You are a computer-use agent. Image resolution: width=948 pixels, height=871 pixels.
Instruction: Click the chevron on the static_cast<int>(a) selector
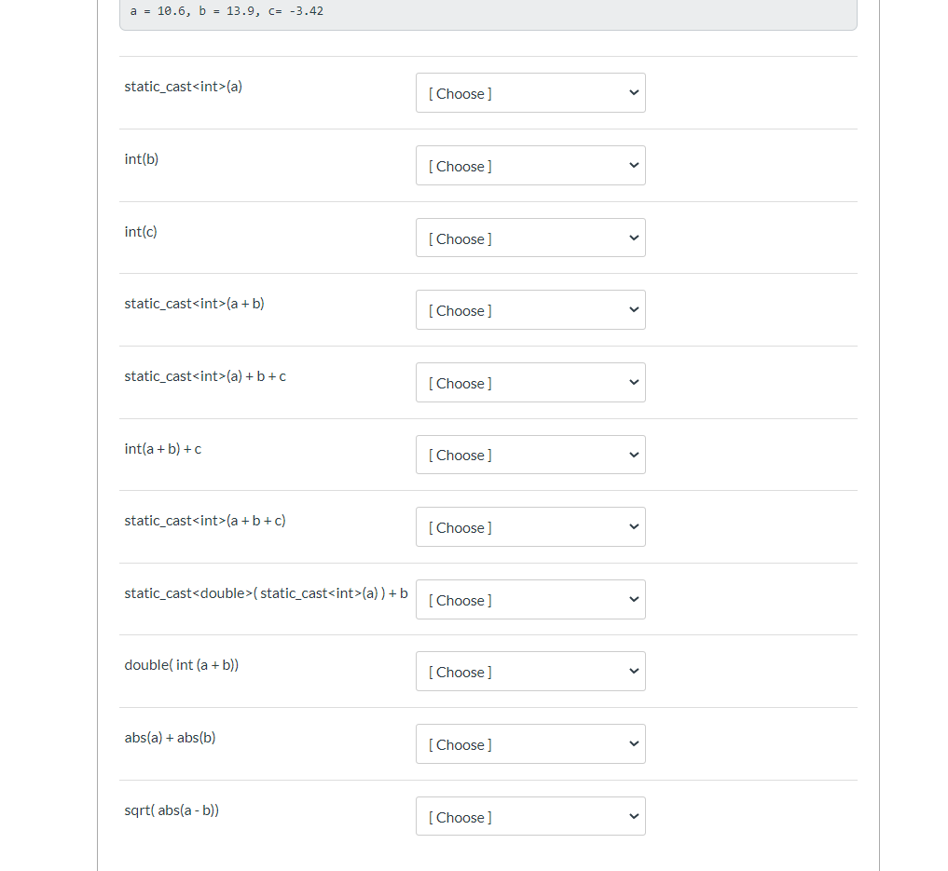click(x=633, y=92)
